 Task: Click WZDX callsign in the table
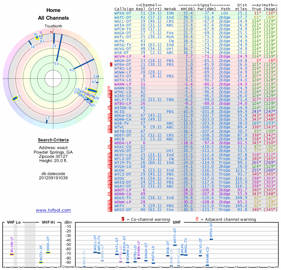(x=119, y=178)
